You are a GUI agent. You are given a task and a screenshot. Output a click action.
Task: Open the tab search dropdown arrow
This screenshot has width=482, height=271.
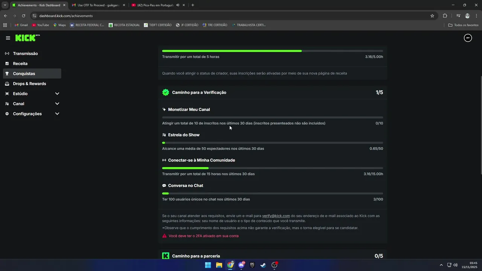5,5
